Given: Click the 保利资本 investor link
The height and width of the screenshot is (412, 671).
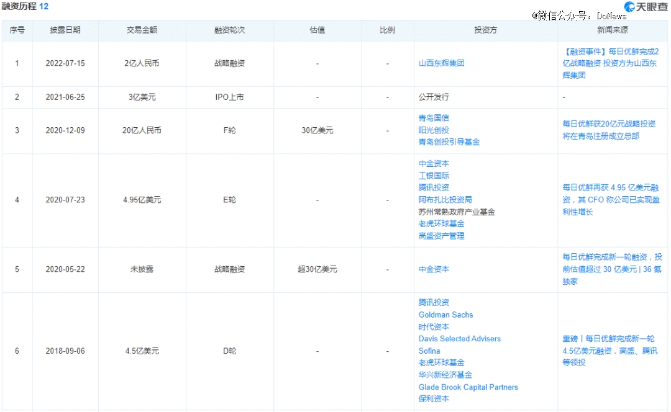Looking at the screenshot, I should pos(434,399).
